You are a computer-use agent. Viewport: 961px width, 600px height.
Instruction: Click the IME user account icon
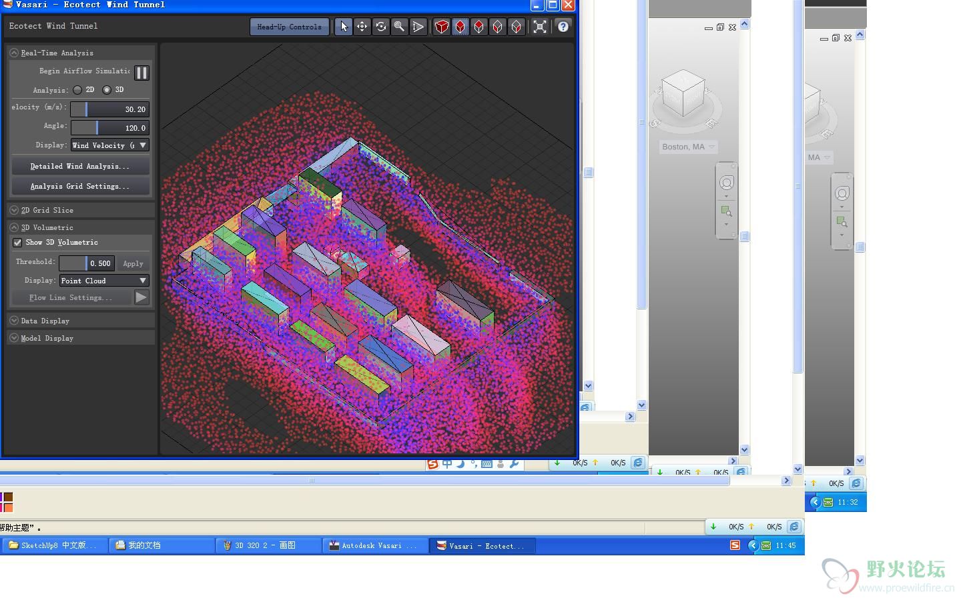501,463
